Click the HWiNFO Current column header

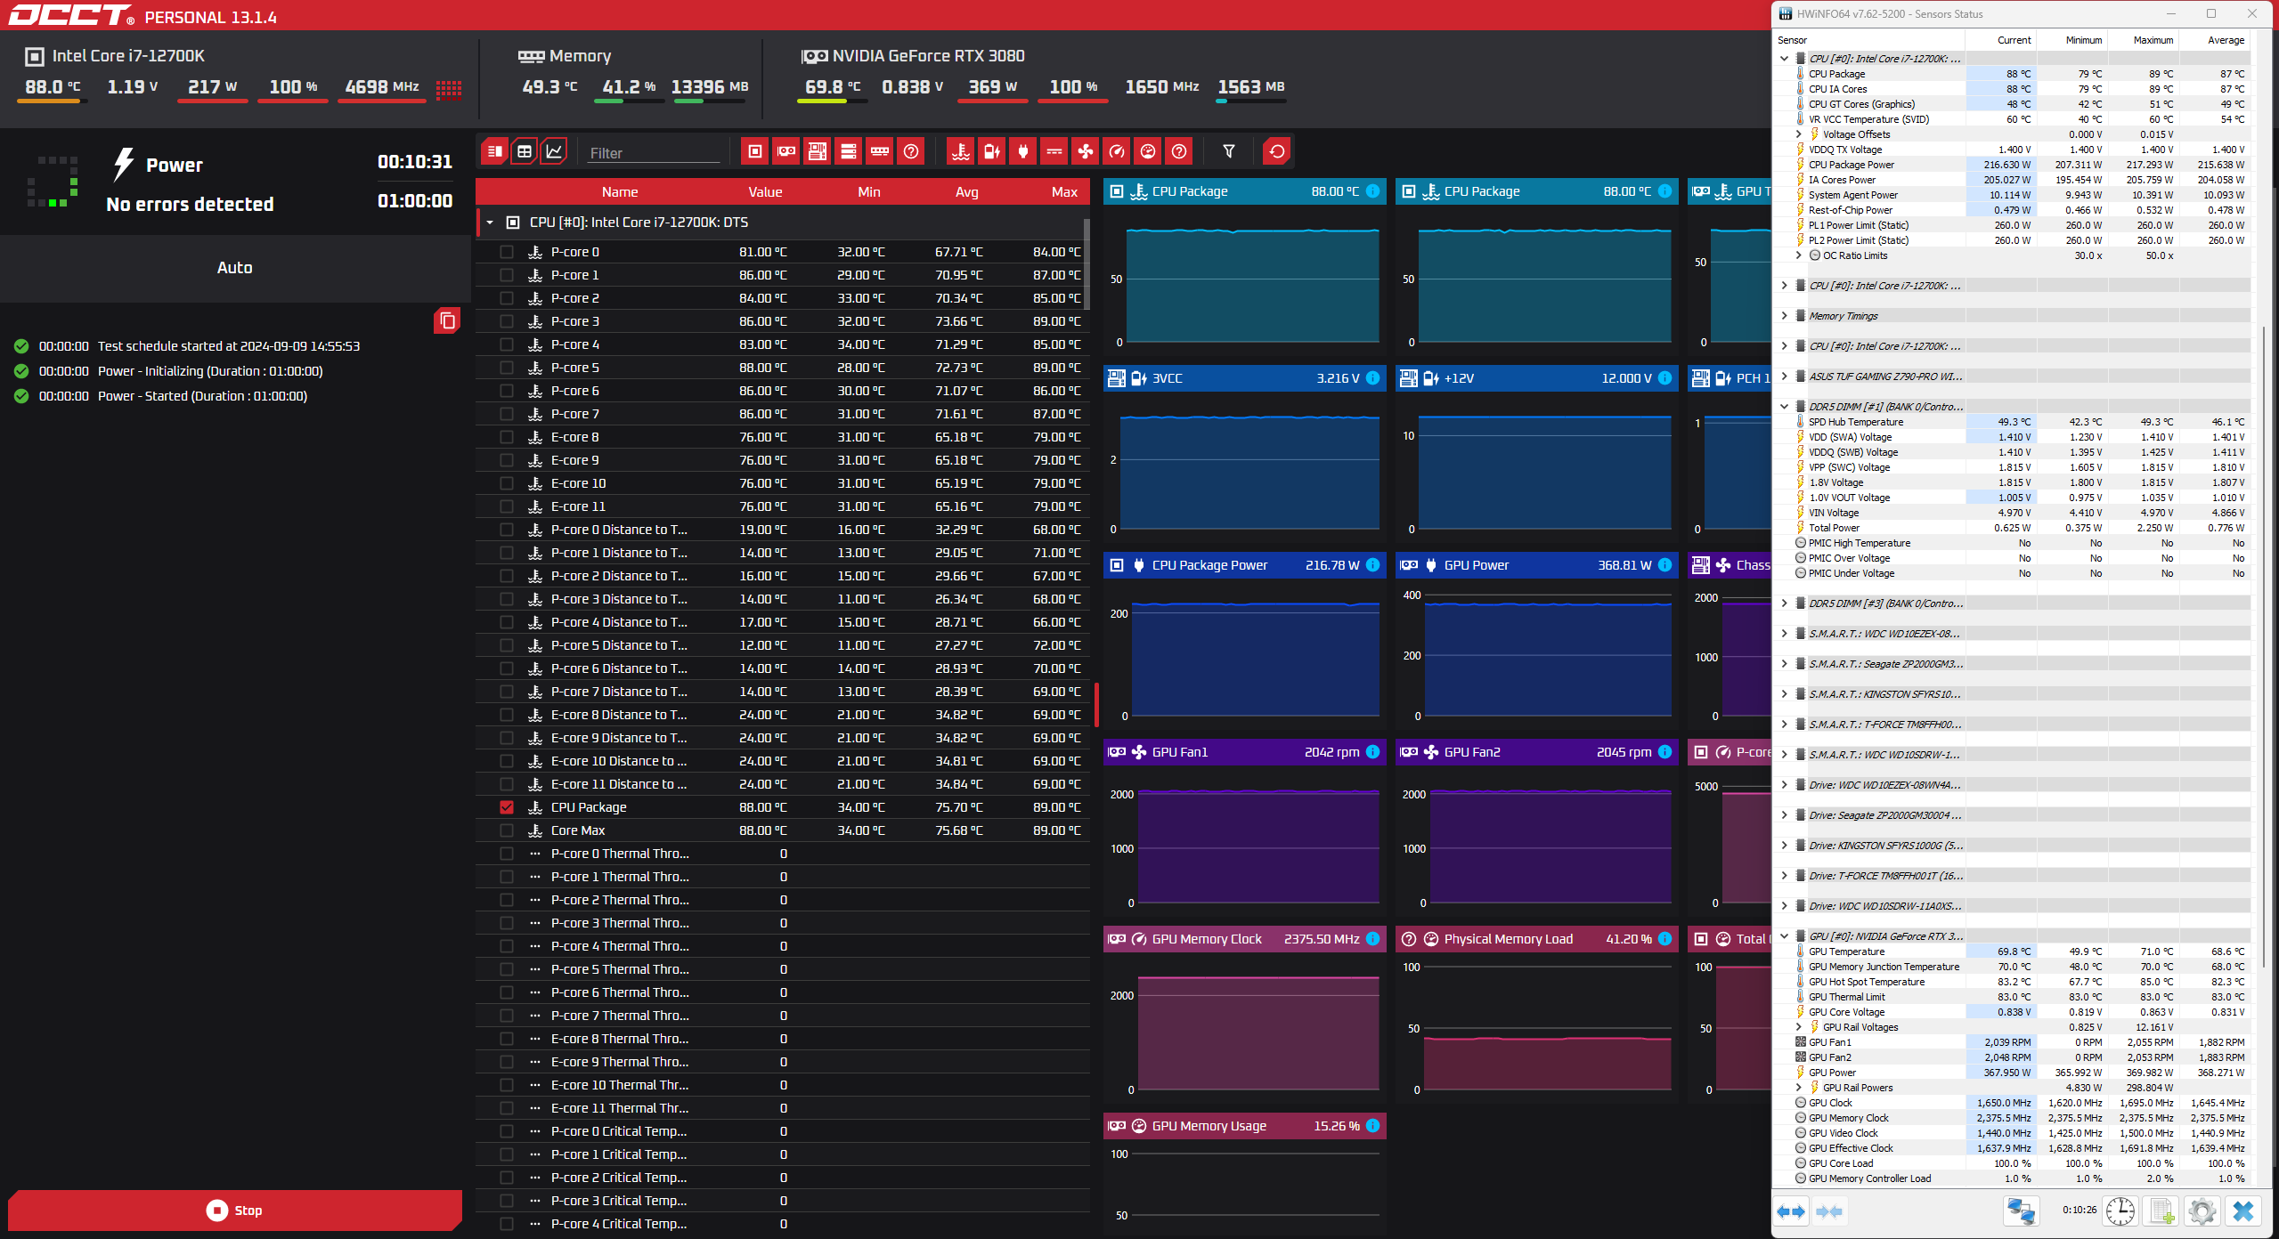(2014, 40)
